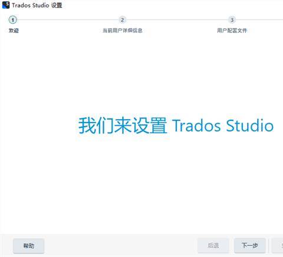
Task: Select step 1 circle in wizard progress
Action: pos(13,20)
